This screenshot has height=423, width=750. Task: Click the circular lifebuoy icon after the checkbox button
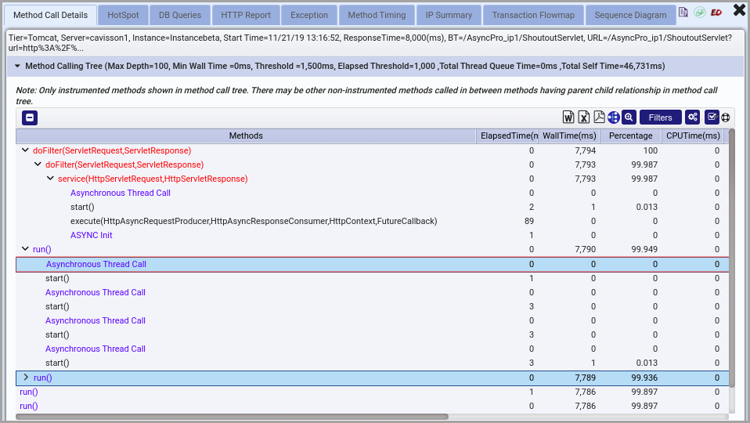click(x=726, y=117)
